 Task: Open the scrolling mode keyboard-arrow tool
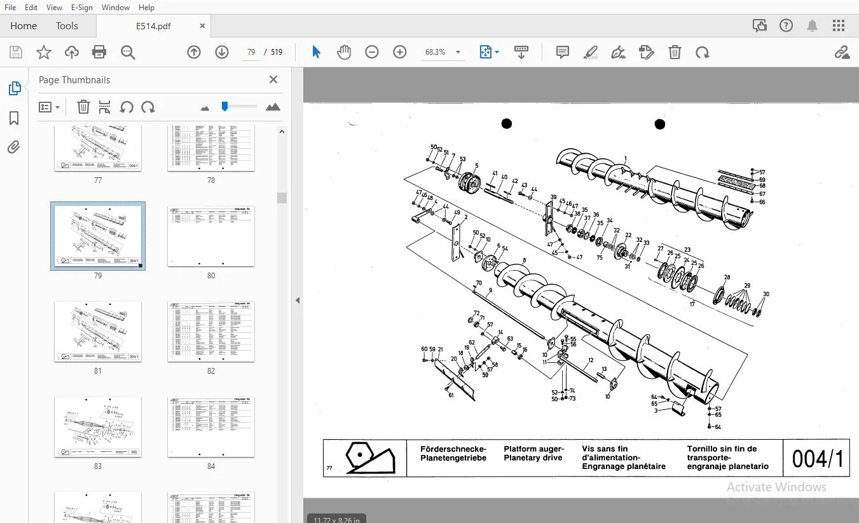[x=521, y=52]
